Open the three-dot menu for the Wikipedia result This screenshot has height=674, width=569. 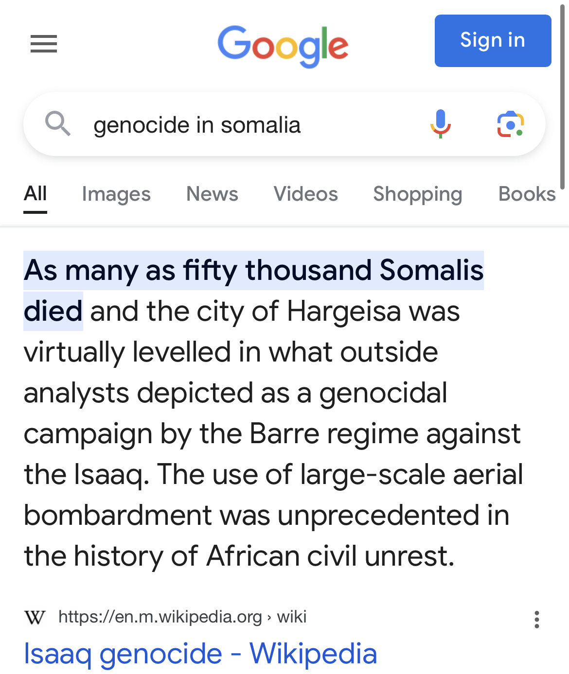click(x=536, y=619)
